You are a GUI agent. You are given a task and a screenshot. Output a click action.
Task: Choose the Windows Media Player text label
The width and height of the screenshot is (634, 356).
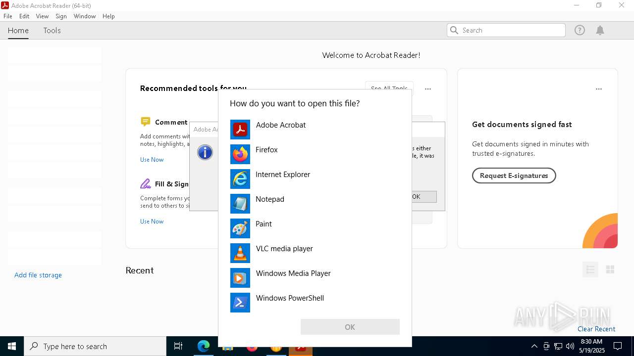click(293, 273)
